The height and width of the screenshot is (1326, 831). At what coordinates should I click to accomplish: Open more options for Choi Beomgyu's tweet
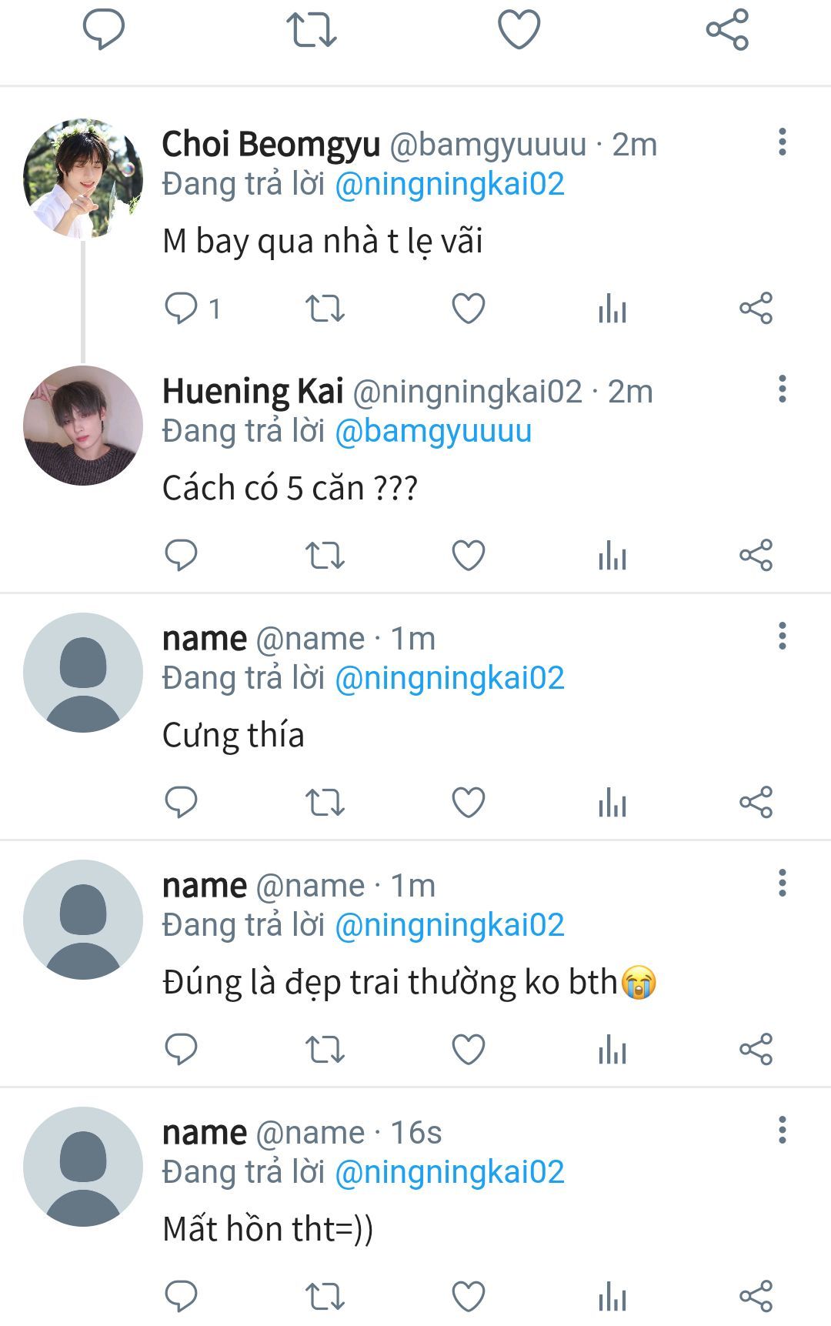tap(782, 142)
